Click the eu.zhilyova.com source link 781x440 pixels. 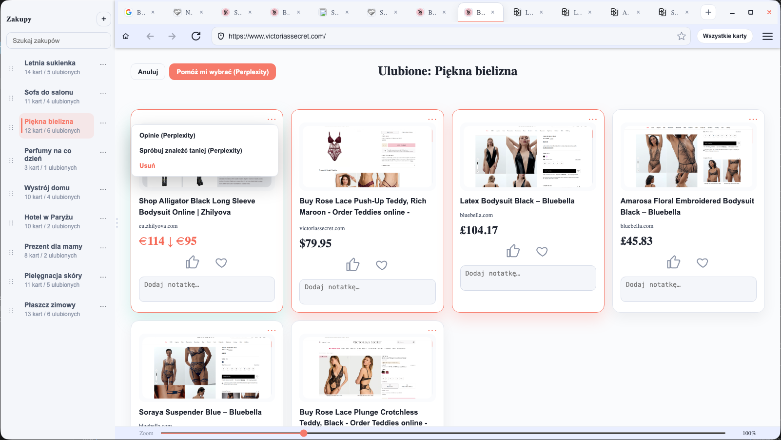tap(158, 226)
